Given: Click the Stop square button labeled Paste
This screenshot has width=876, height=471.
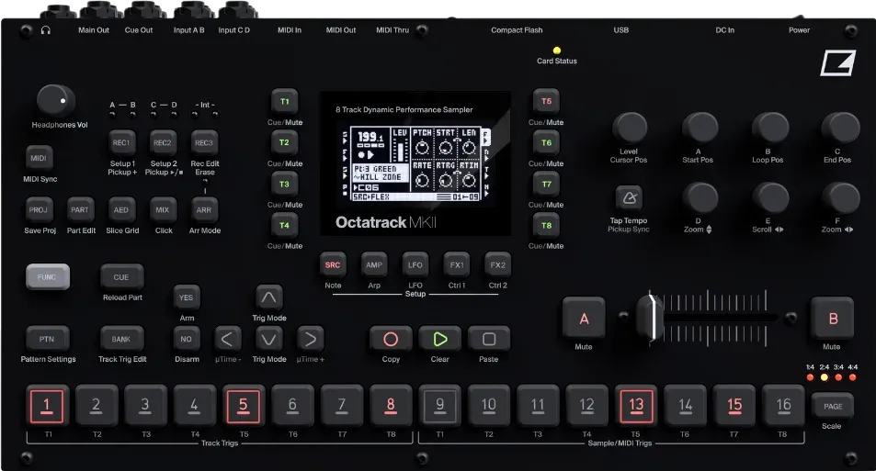Looking at the screenshot, I should [x=489, y=339].
